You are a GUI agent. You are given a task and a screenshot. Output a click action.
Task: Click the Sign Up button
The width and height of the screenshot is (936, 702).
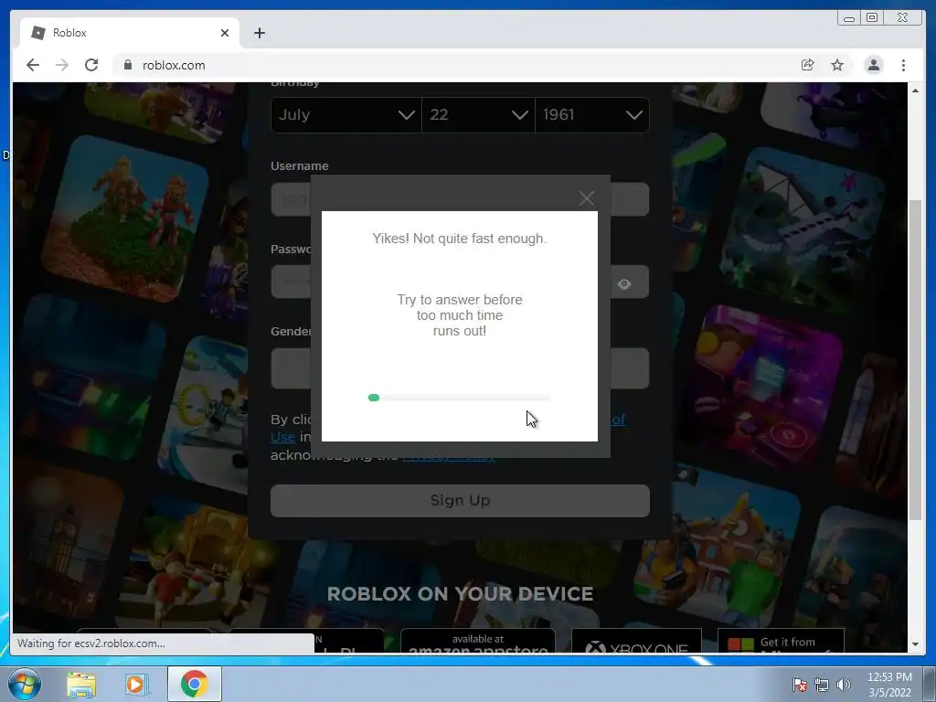click(460, 500)
